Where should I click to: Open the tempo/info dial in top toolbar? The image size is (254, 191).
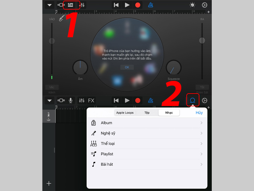click(x=192, y=5)
